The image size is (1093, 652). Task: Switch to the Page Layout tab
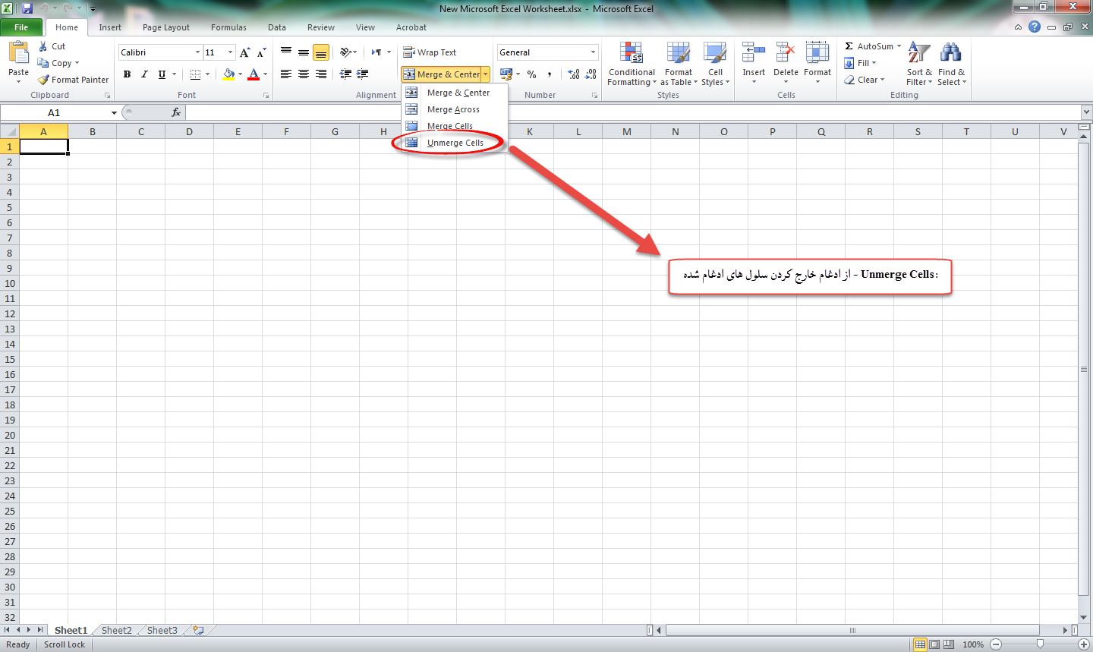pyautogui.click(x=165, y=27)
